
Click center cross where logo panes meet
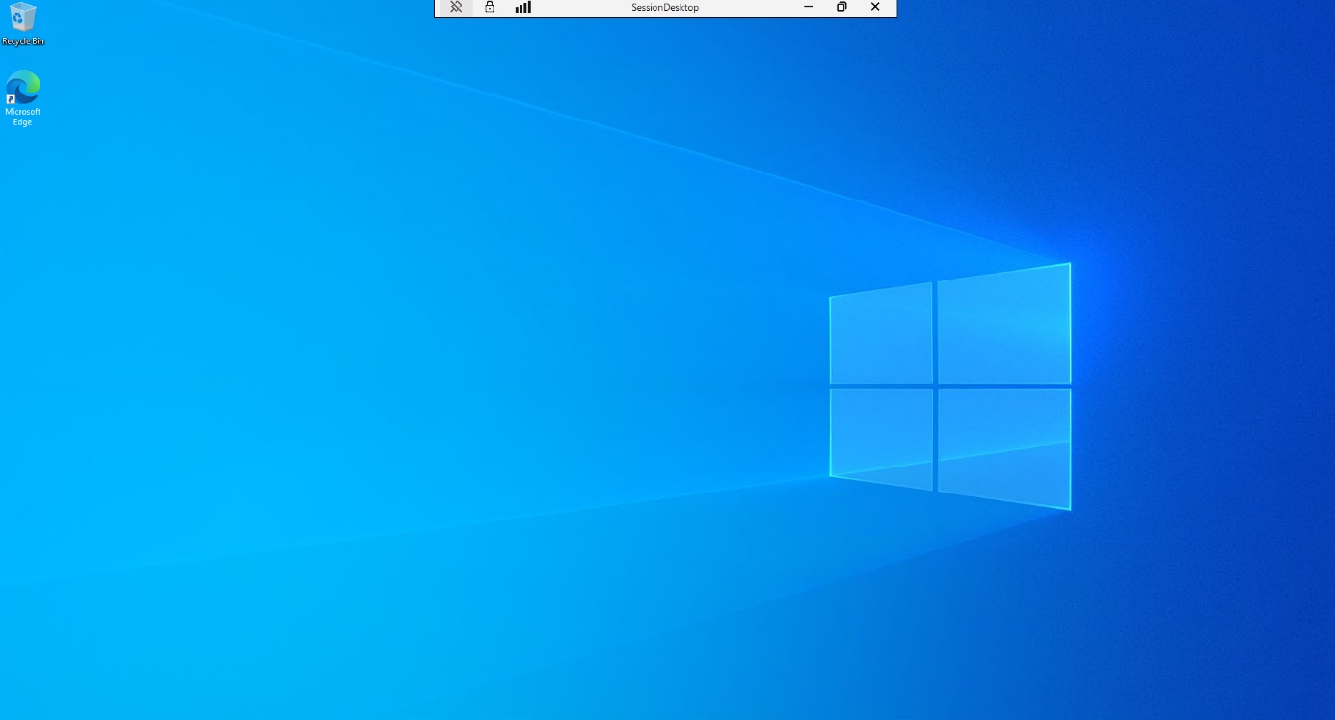click(935, 386)
